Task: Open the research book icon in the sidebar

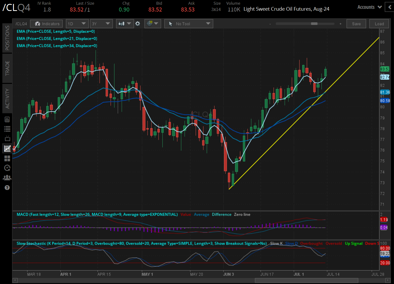Action: point(7,120)
